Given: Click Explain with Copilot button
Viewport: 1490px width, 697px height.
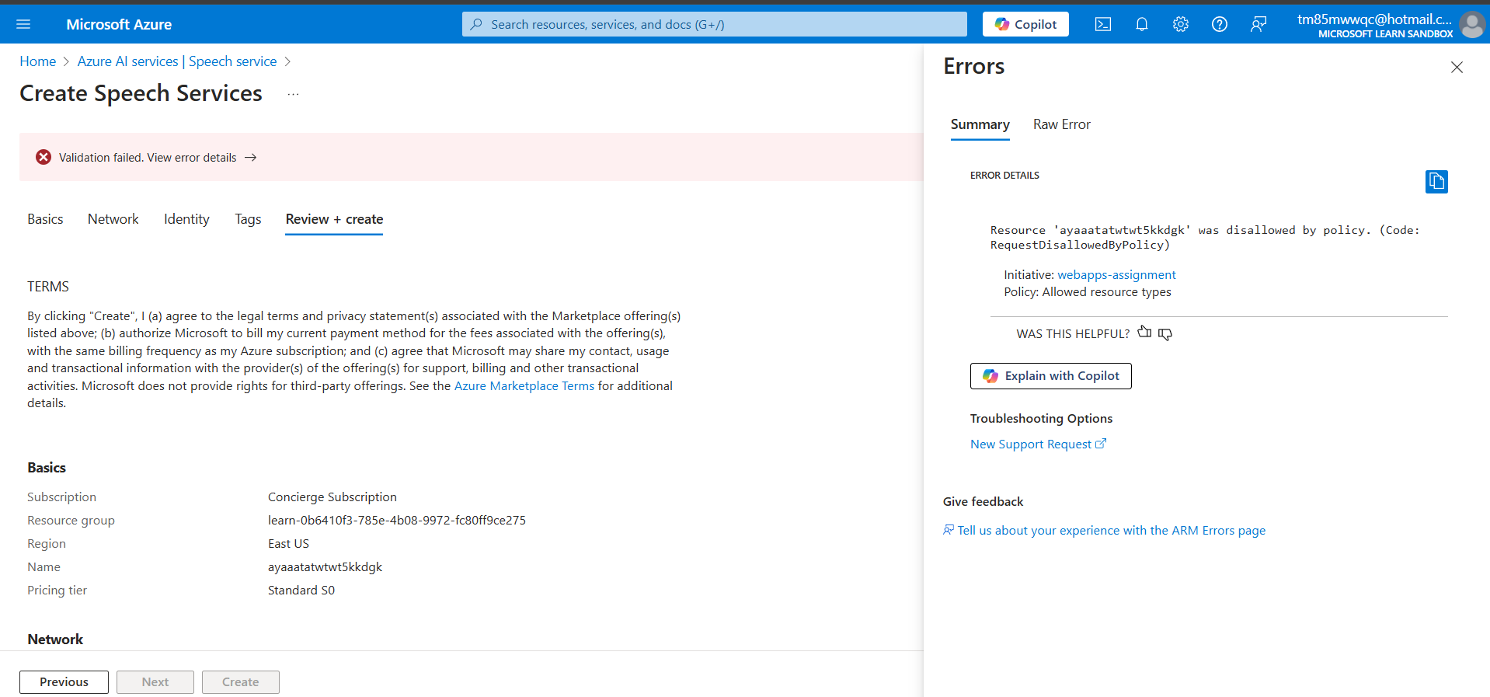Looking at the screenshot, I should (1050, 376).
